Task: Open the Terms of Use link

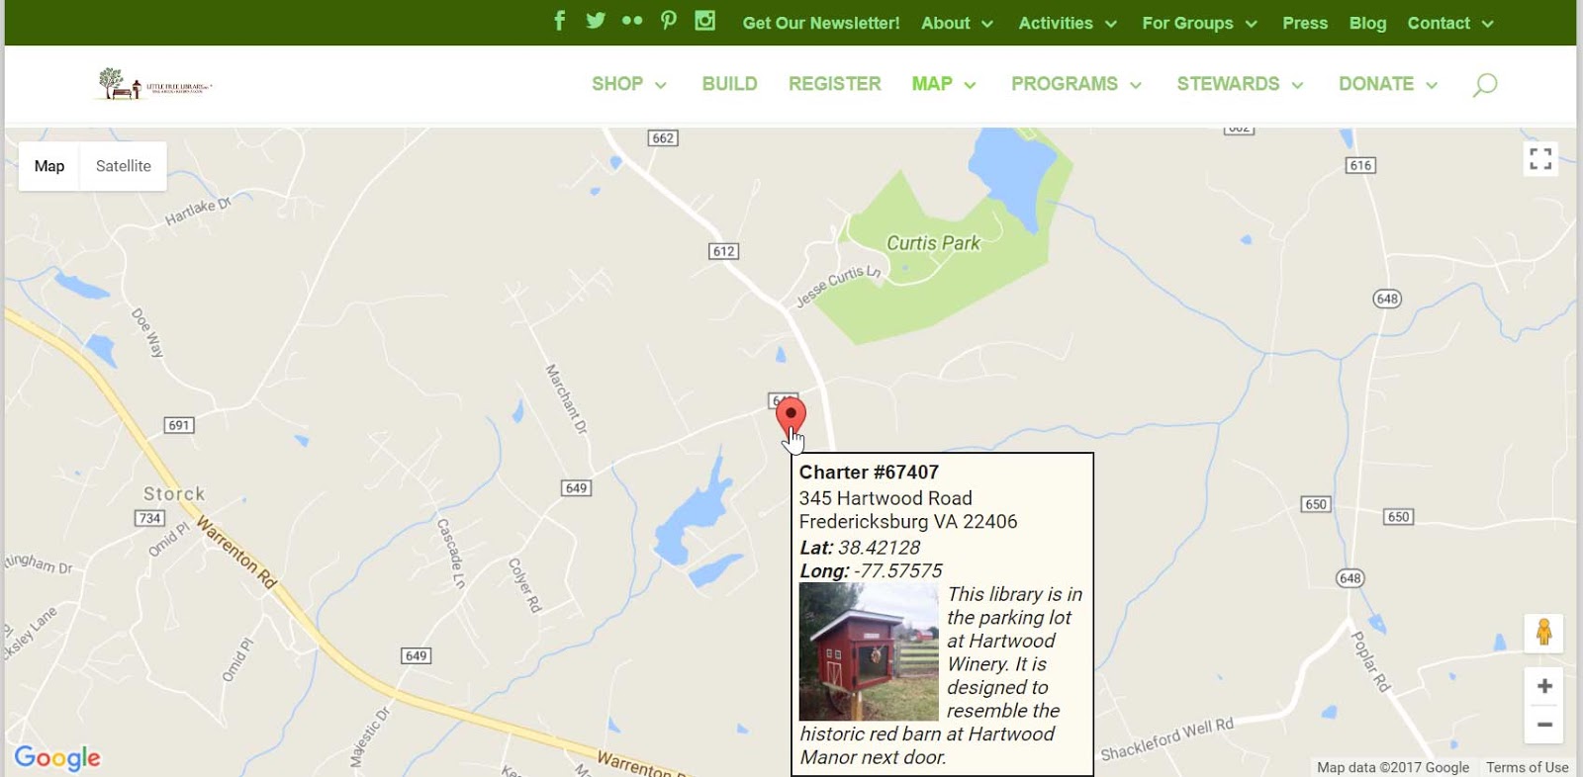Action: (x=1527, y=767)
